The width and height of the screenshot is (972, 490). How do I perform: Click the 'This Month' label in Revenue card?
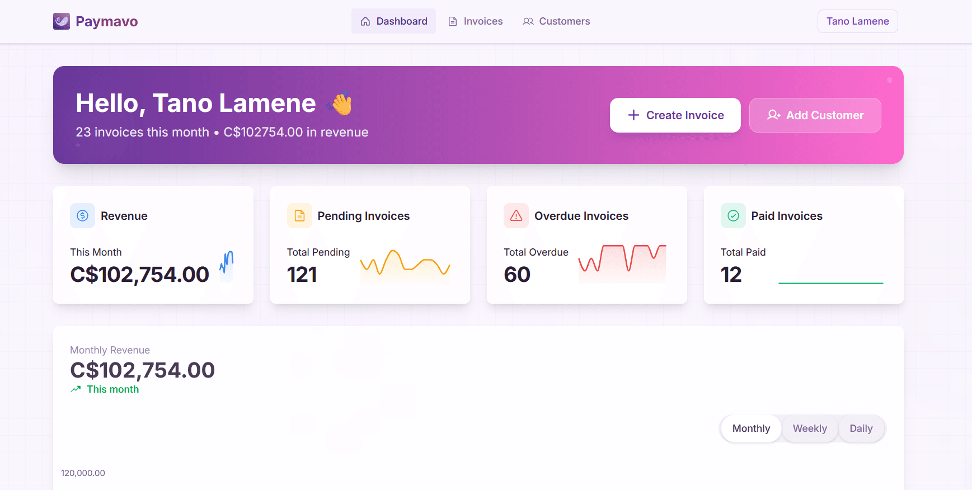pyautogui.click(x=96, y=252)
